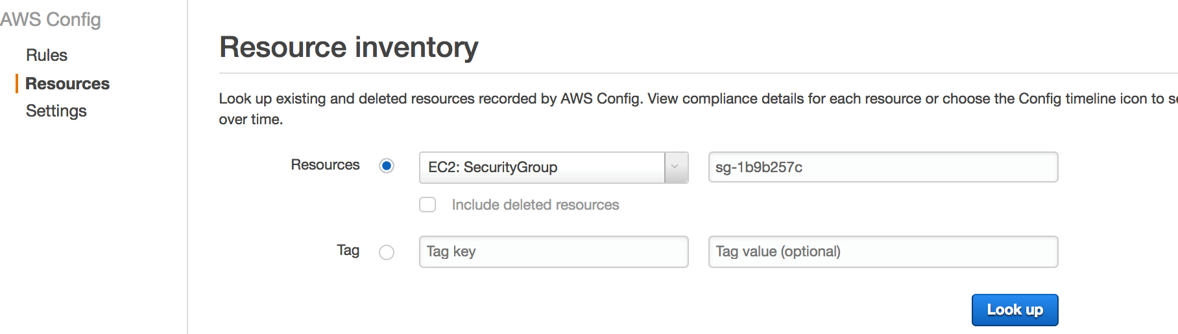The image size is (1178, 334).
Task: Select the Resources radio button
Action: tap(387, 166)
